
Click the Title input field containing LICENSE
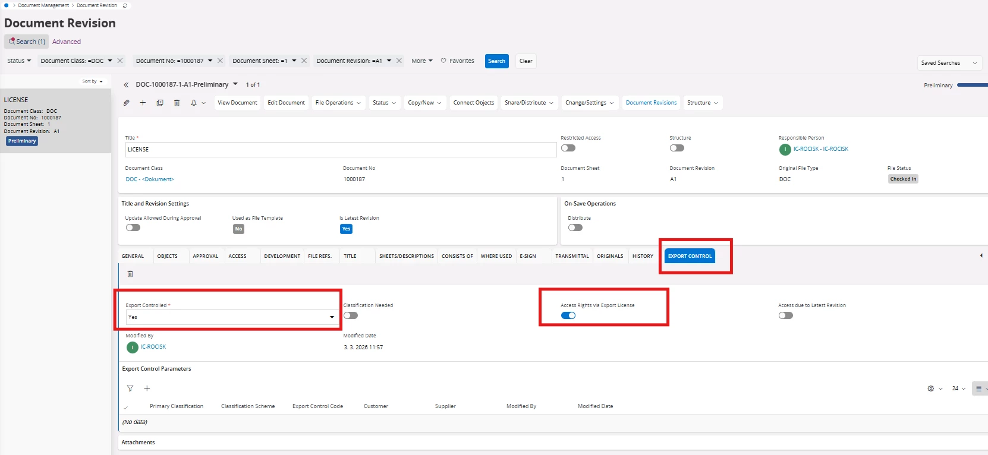tap(341, 150)
